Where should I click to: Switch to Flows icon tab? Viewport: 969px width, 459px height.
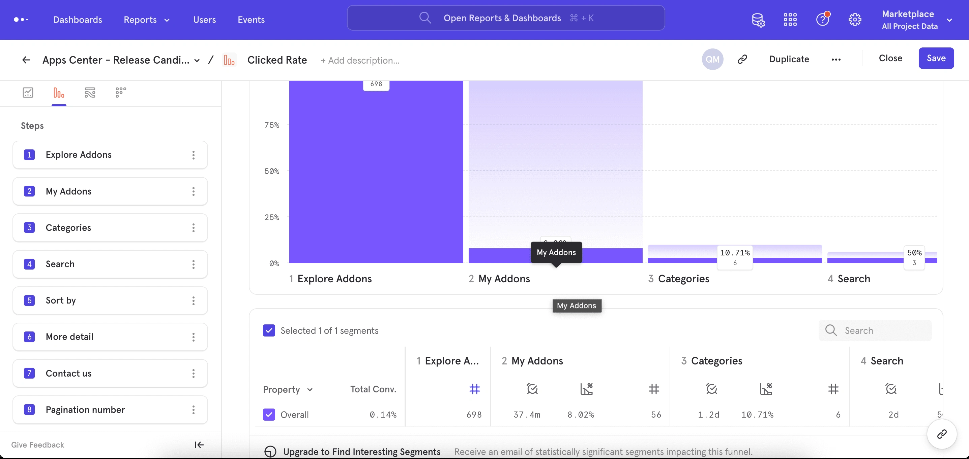point(90,92)
